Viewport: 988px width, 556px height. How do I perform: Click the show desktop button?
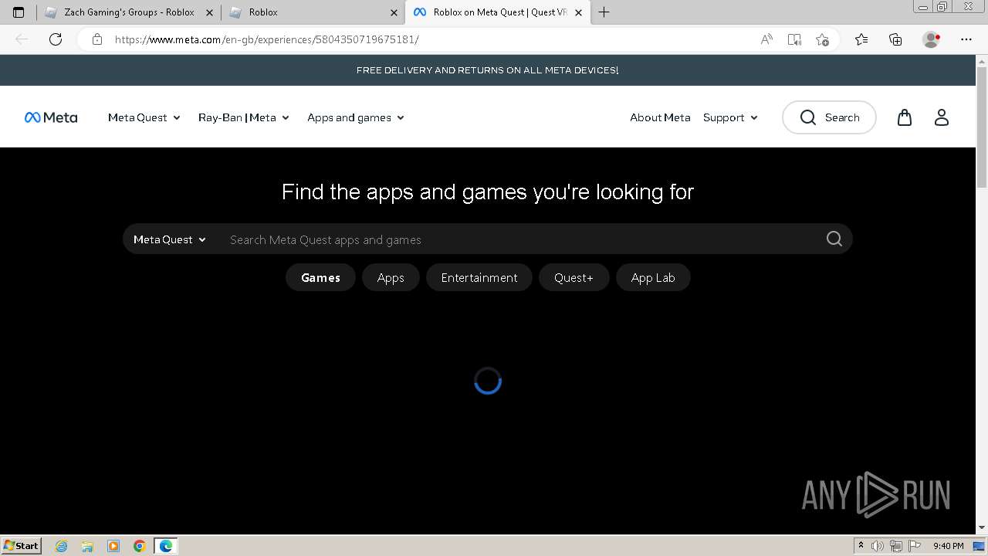tap(980, 546)
